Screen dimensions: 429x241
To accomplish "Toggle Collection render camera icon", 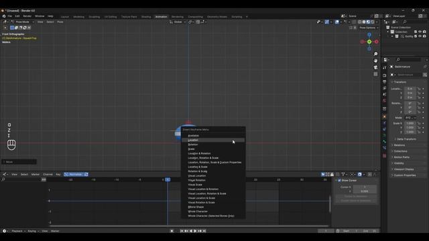I will tap(424, 32).
